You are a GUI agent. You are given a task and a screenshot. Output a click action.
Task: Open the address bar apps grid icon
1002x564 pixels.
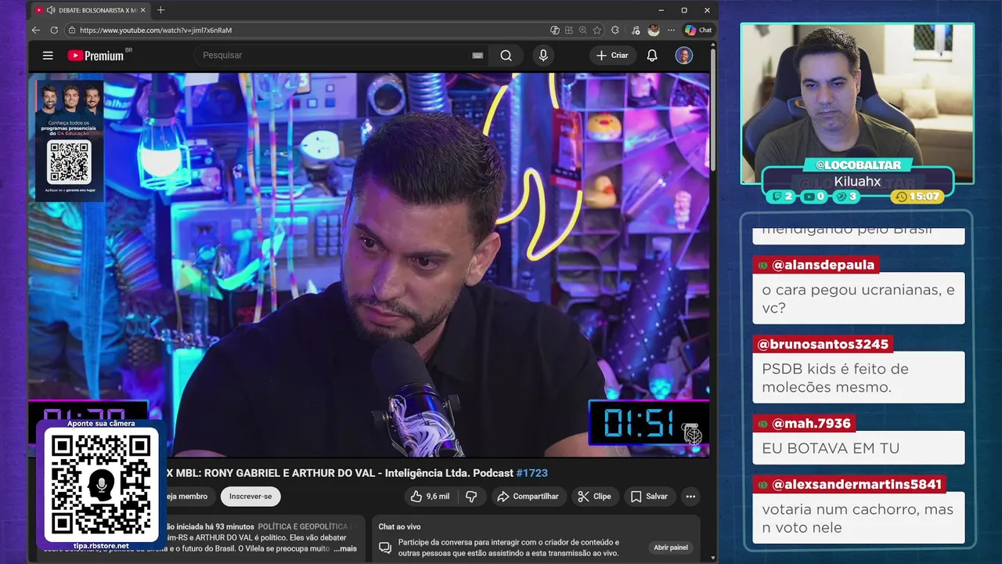569,30
